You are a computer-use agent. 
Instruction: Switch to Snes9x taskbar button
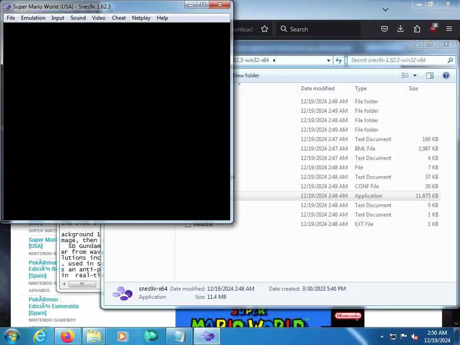pos(207,336)
